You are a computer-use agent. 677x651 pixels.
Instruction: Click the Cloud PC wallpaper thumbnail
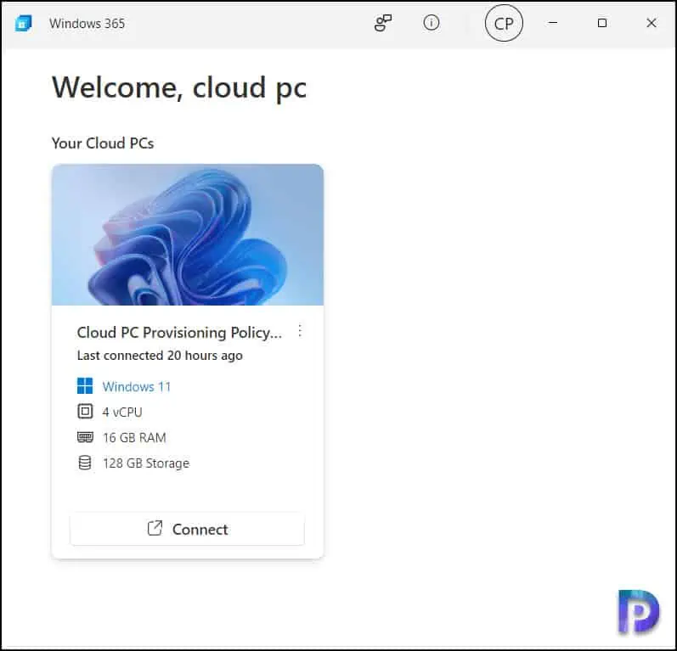coord(188,235)
